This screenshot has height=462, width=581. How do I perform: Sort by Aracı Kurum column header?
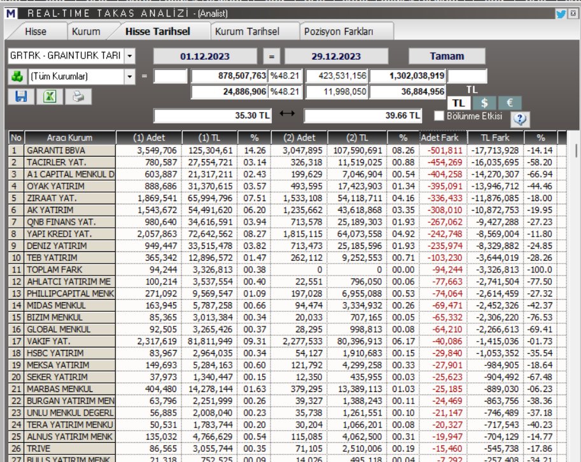(69, 138)
